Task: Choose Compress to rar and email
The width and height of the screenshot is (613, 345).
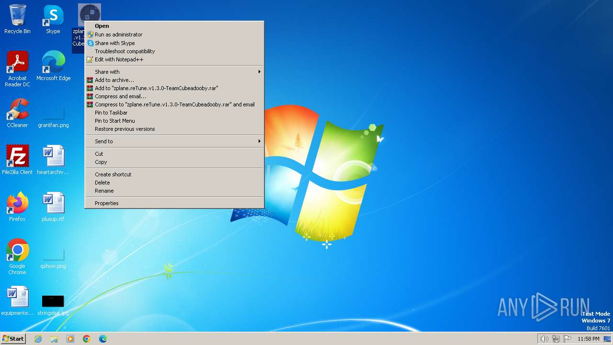Action: point(174,104)
